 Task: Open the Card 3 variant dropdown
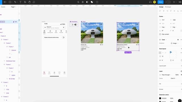pyautogui.click(x=173, y=78)
